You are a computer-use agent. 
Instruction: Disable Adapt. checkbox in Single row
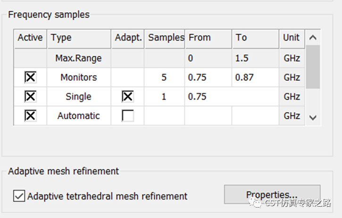tap(127, 96)
